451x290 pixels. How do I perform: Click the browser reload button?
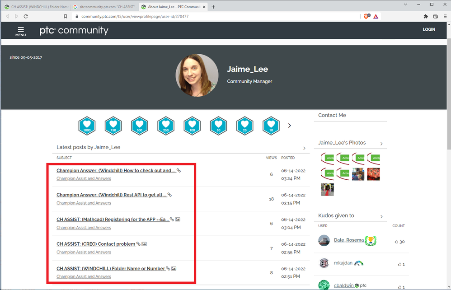coord(26,16)
